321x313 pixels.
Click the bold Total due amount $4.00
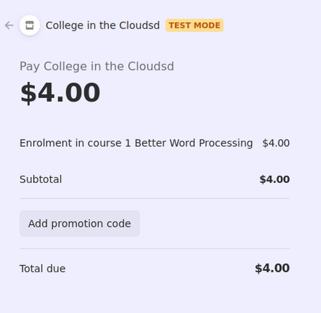pos(272,268)
